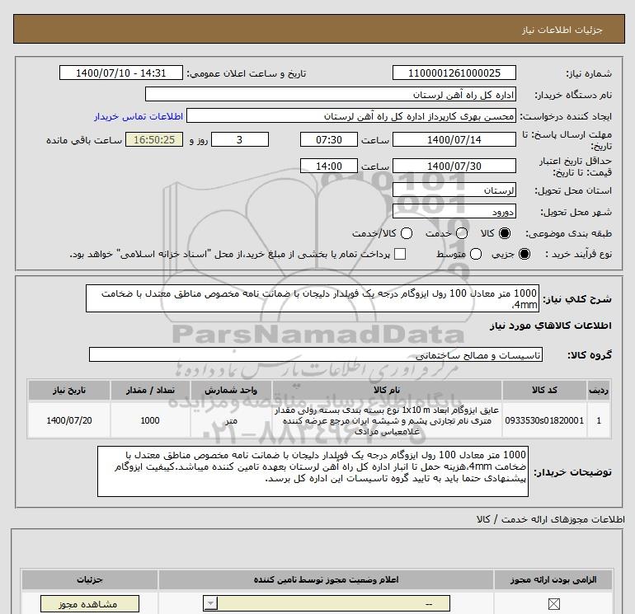635x614 pixels.
Task: Click the quantity cell showing 1000
Action: click(x=150, y=420)
